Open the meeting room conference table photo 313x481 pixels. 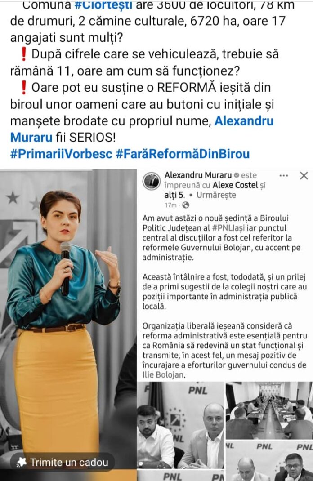point(269,410)
